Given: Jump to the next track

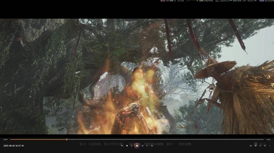Looking at the screenshot, I should pos(147,146).
